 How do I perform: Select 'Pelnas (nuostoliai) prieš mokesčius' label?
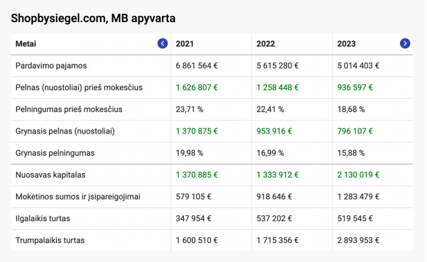pyautogui.click(x=79, y=88)
